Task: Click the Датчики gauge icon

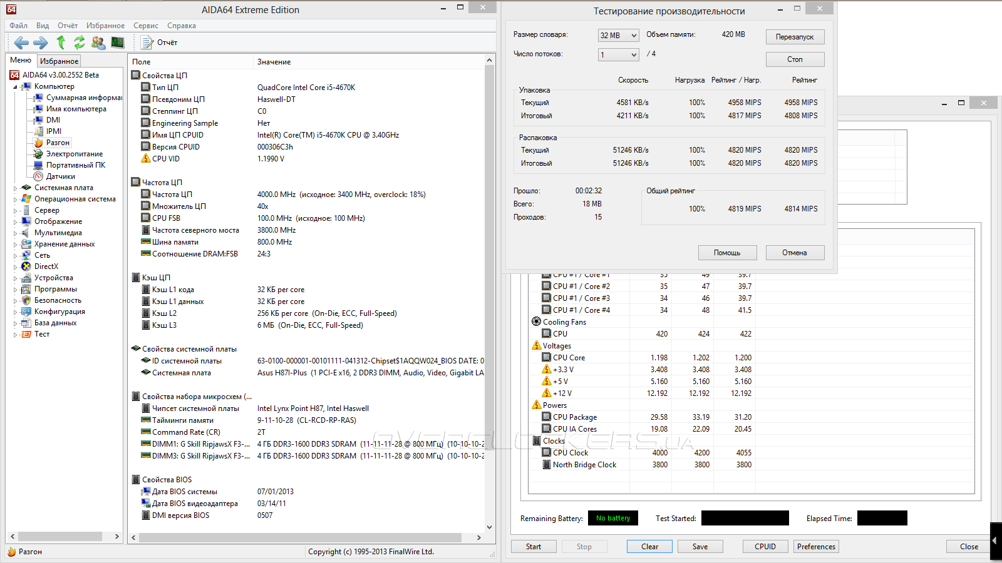Action: 39,176
